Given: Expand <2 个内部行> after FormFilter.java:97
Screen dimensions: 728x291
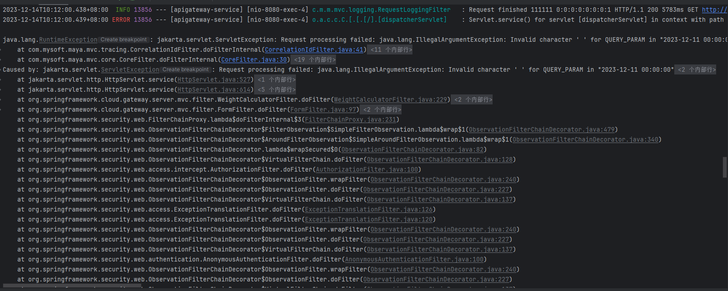Looking at the screenshot, I should tap(382, 109).
